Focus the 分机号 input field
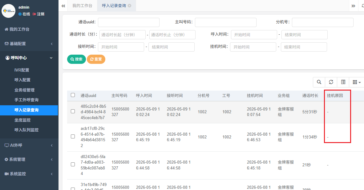The image size is (364, 190). point(323,22)
